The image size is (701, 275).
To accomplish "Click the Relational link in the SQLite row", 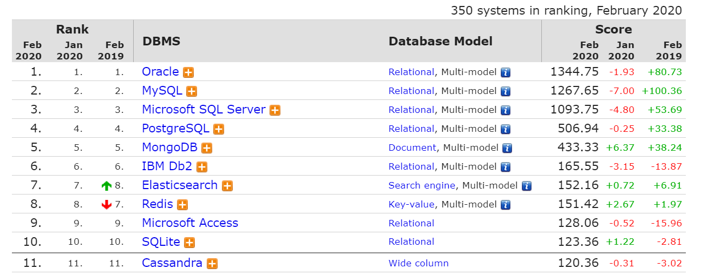I will tap(411, 242).
